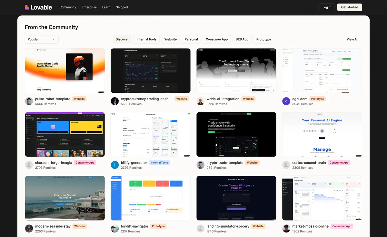Click the wrlds-ai-integration author avatar

201,101
